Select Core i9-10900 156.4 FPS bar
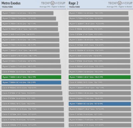 33,104
